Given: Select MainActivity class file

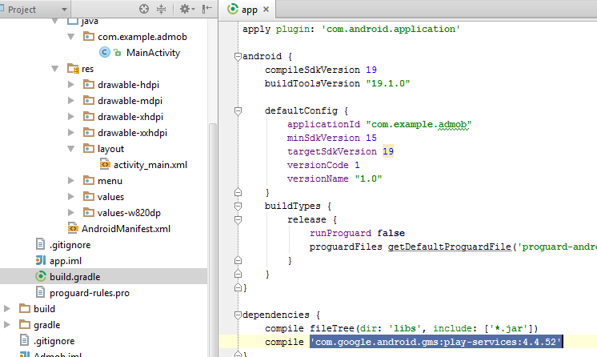Looking at the screenshot, I should point(153,53).
